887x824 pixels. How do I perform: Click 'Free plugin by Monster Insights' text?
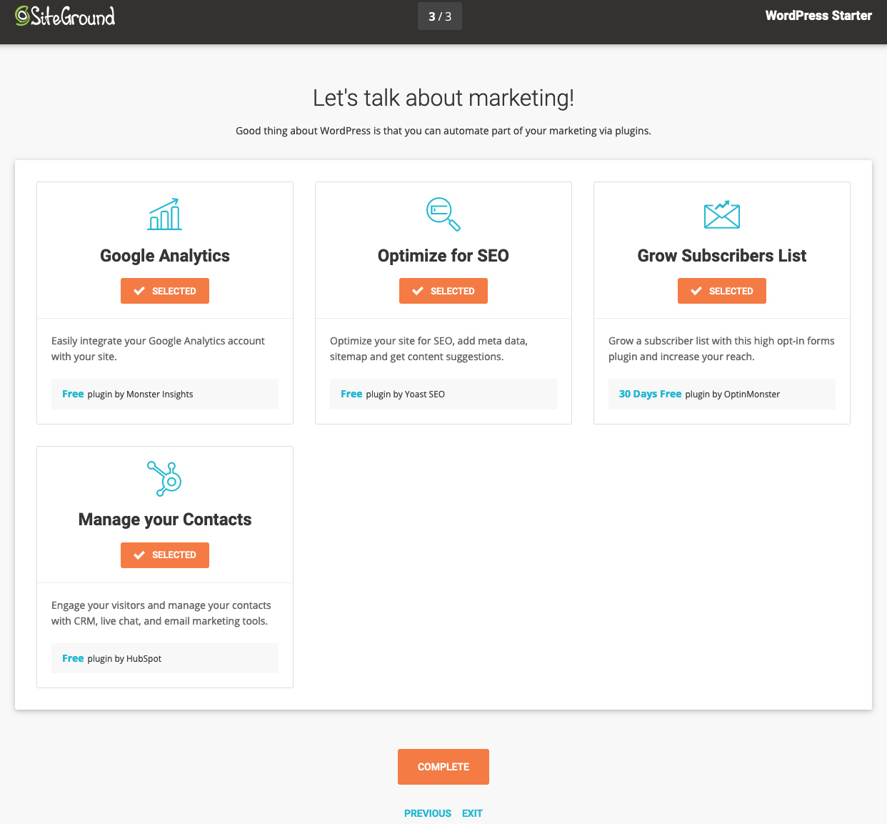pos(128,394)
